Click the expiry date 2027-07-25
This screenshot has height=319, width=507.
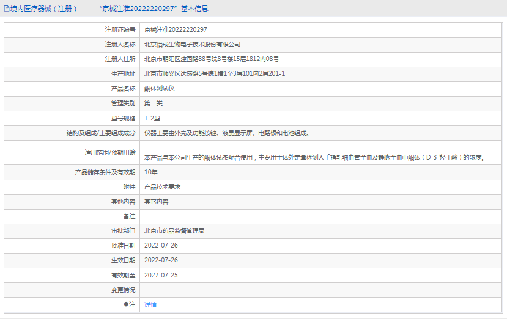coord(161,276)
